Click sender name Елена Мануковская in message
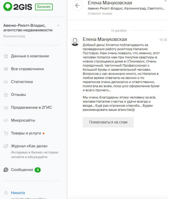The width and height of the screenshot is (169, 199). pyautogui.click(x=105, y=39)
